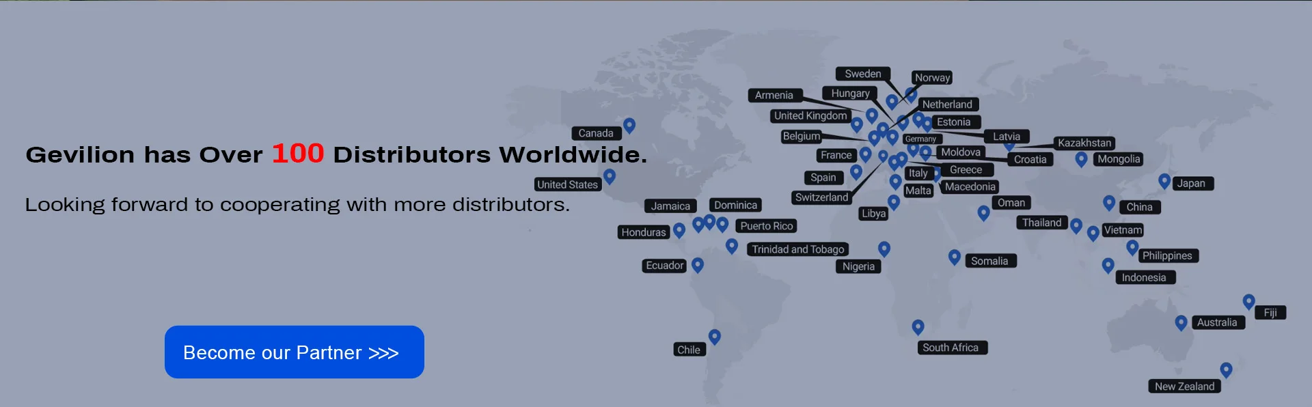Select the map pin next to China
The image size is (1312, 407).
(1109, 203)
